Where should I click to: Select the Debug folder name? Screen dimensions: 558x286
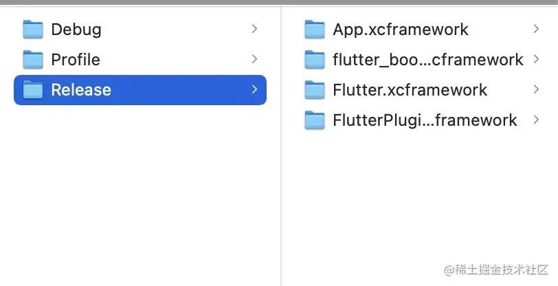76,30
